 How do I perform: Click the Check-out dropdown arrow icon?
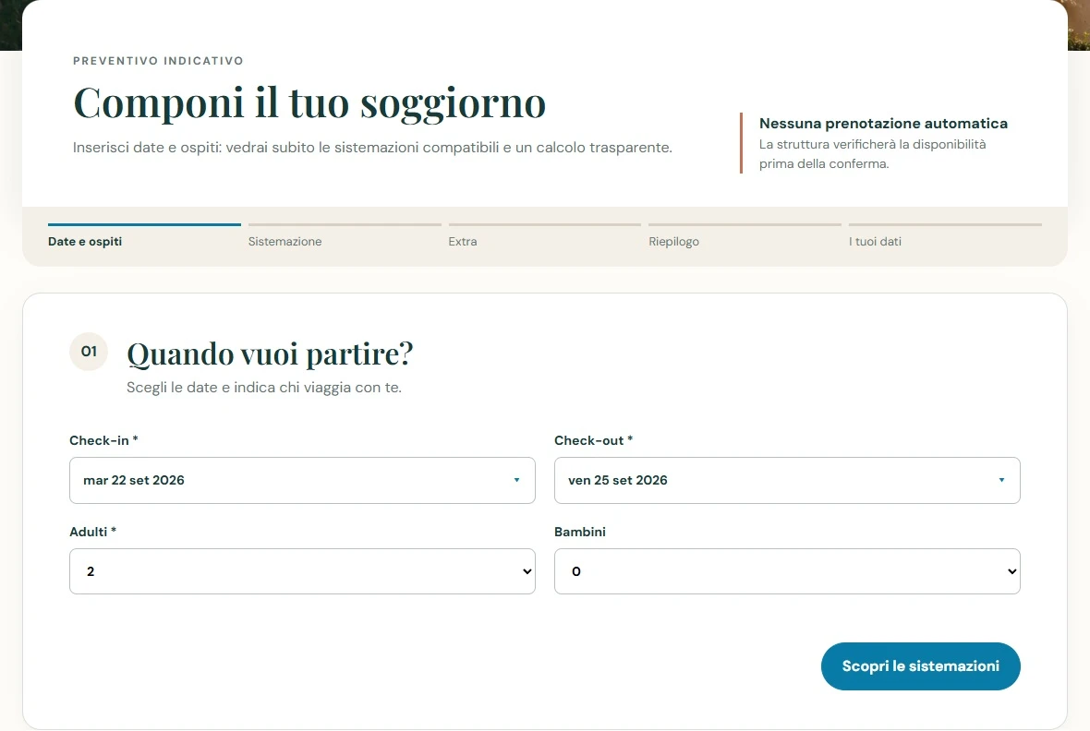pyautogui.click(x=1001, y=480)
